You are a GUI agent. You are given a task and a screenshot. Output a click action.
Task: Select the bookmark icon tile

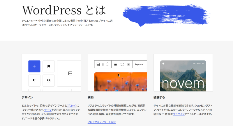tap(49, 66)
